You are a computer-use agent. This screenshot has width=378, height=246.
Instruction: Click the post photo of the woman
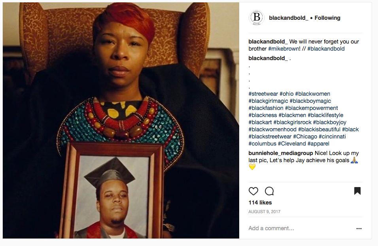pyautogui.click(x=121, y=120)
